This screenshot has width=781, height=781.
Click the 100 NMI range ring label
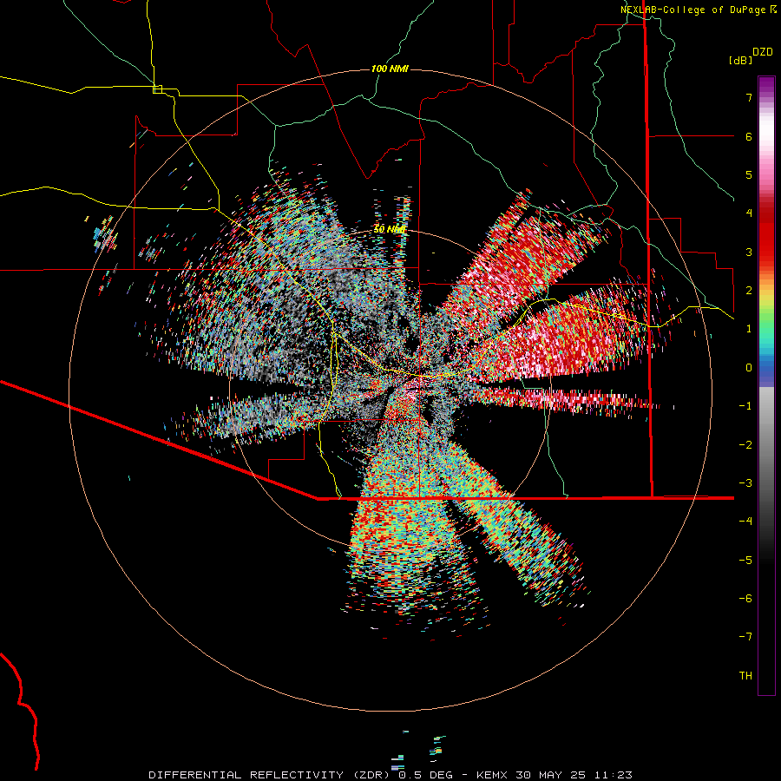pos(390,69)
